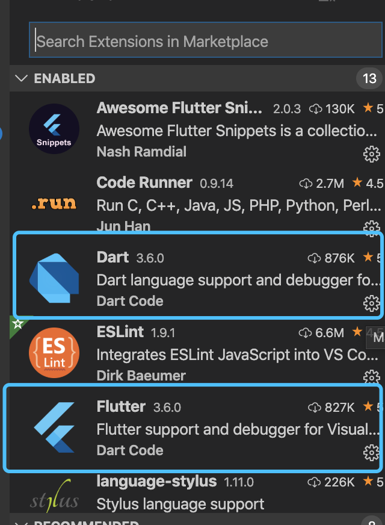Open the Code Runner .run icon

pos(54,203)
